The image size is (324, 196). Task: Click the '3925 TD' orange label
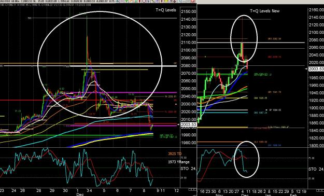click(x=175, y=154)
